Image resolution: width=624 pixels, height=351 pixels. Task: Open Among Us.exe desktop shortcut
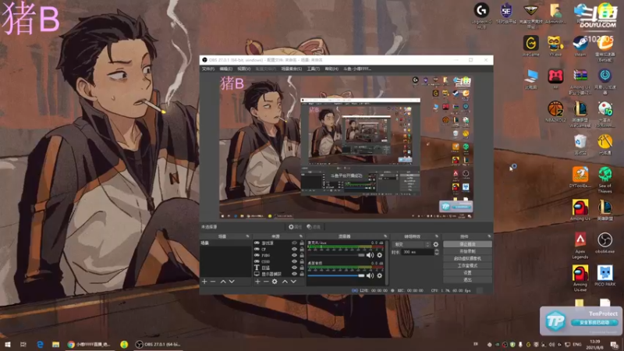[580, 278]
